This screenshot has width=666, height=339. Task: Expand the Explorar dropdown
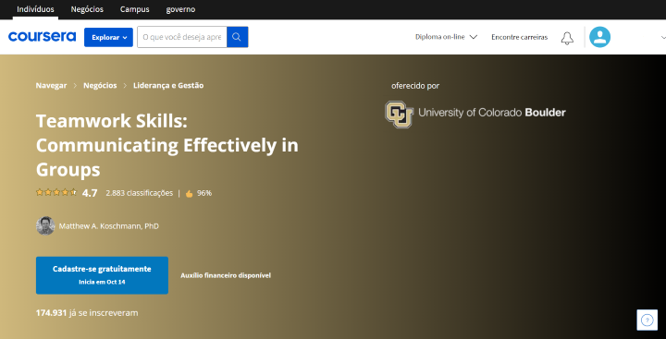(108, 37)
